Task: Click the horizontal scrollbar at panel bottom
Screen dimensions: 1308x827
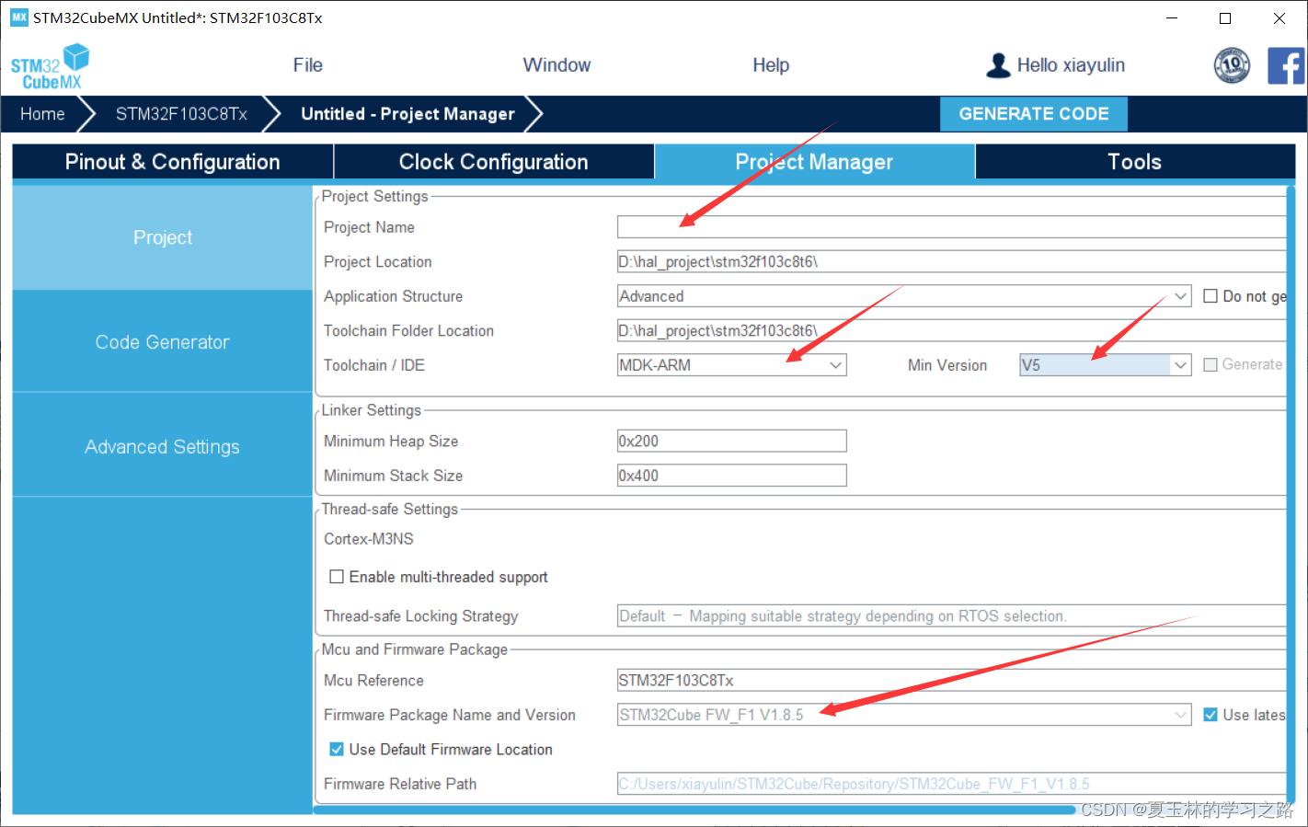Action: [x=694, y=810]
